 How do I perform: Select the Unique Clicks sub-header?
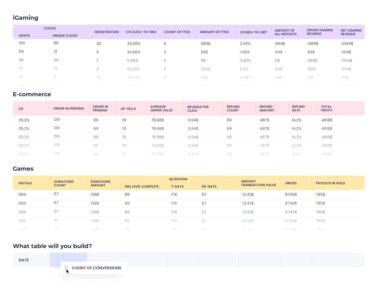coord(65,36)
